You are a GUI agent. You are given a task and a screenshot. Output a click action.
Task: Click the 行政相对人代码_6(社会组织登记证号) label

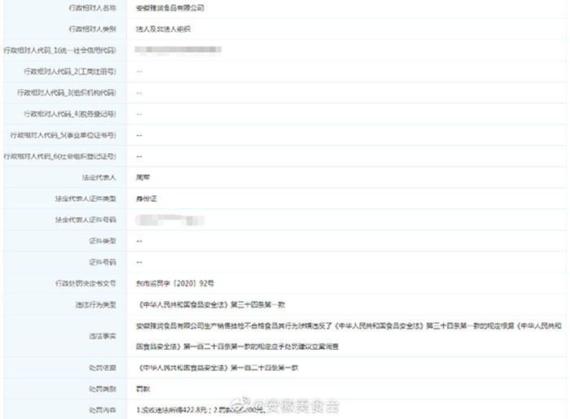point(59,156)
